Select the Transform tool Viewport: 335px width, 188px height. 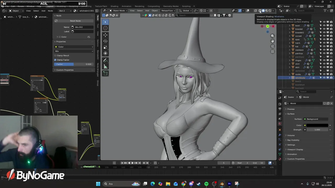tap(105, 53)
